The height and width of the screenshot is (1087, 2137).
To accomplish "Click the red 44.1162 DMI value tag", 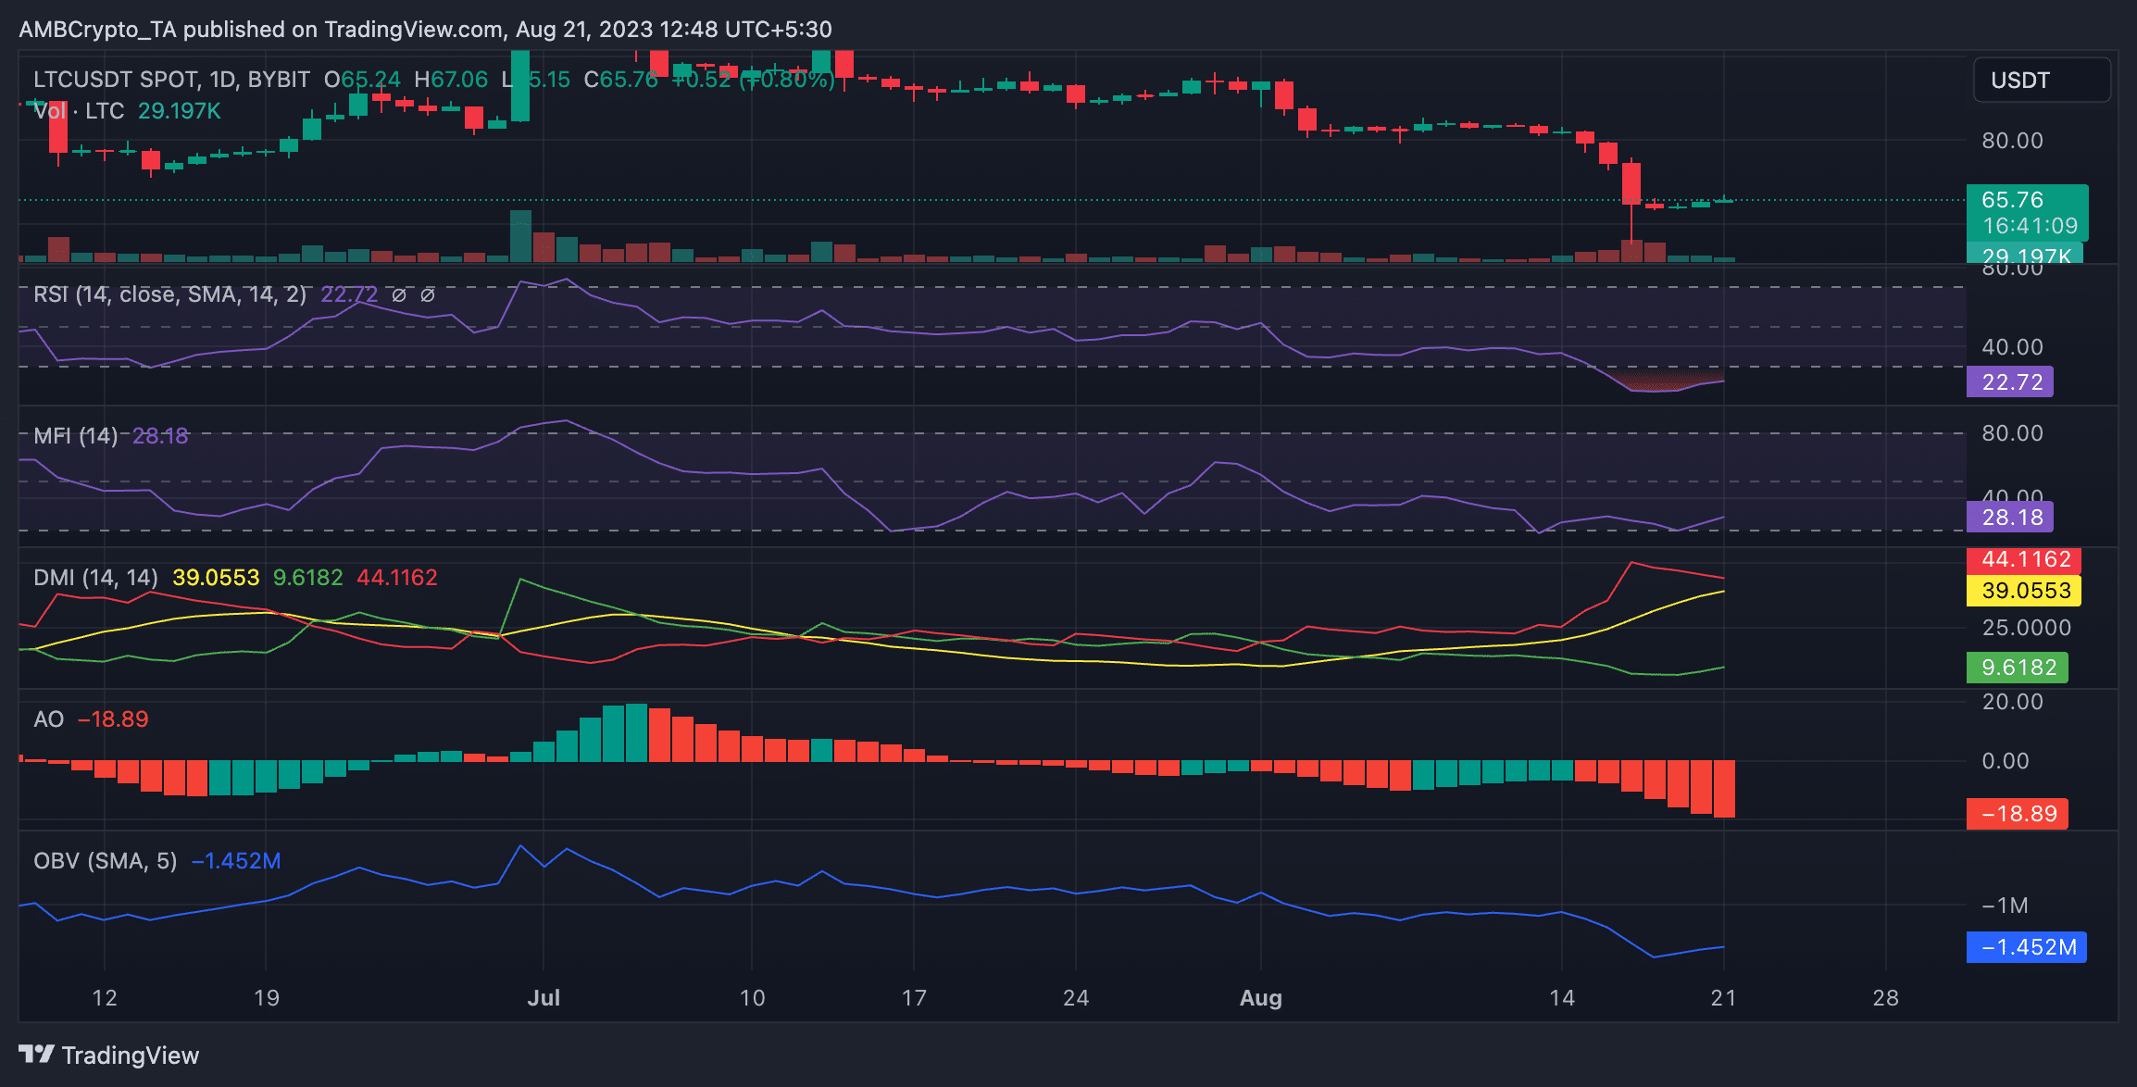I will (2024, 559).
